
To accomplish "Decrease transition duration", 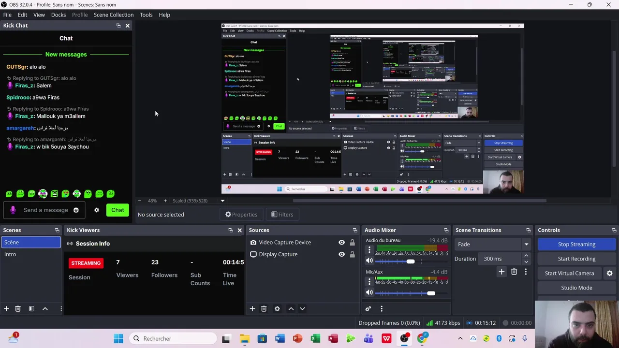I will (x=526, y=261).
